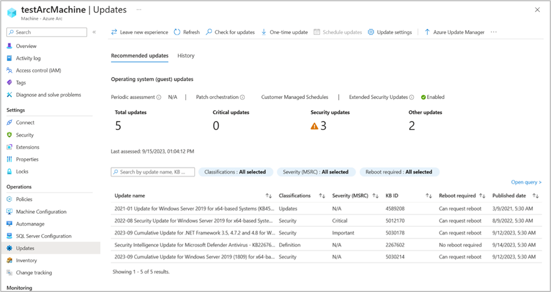Click Access control (IAM) icon
The width and height of the screenshot is (551, 292).
pyautogui.click(x=10, y=70)
